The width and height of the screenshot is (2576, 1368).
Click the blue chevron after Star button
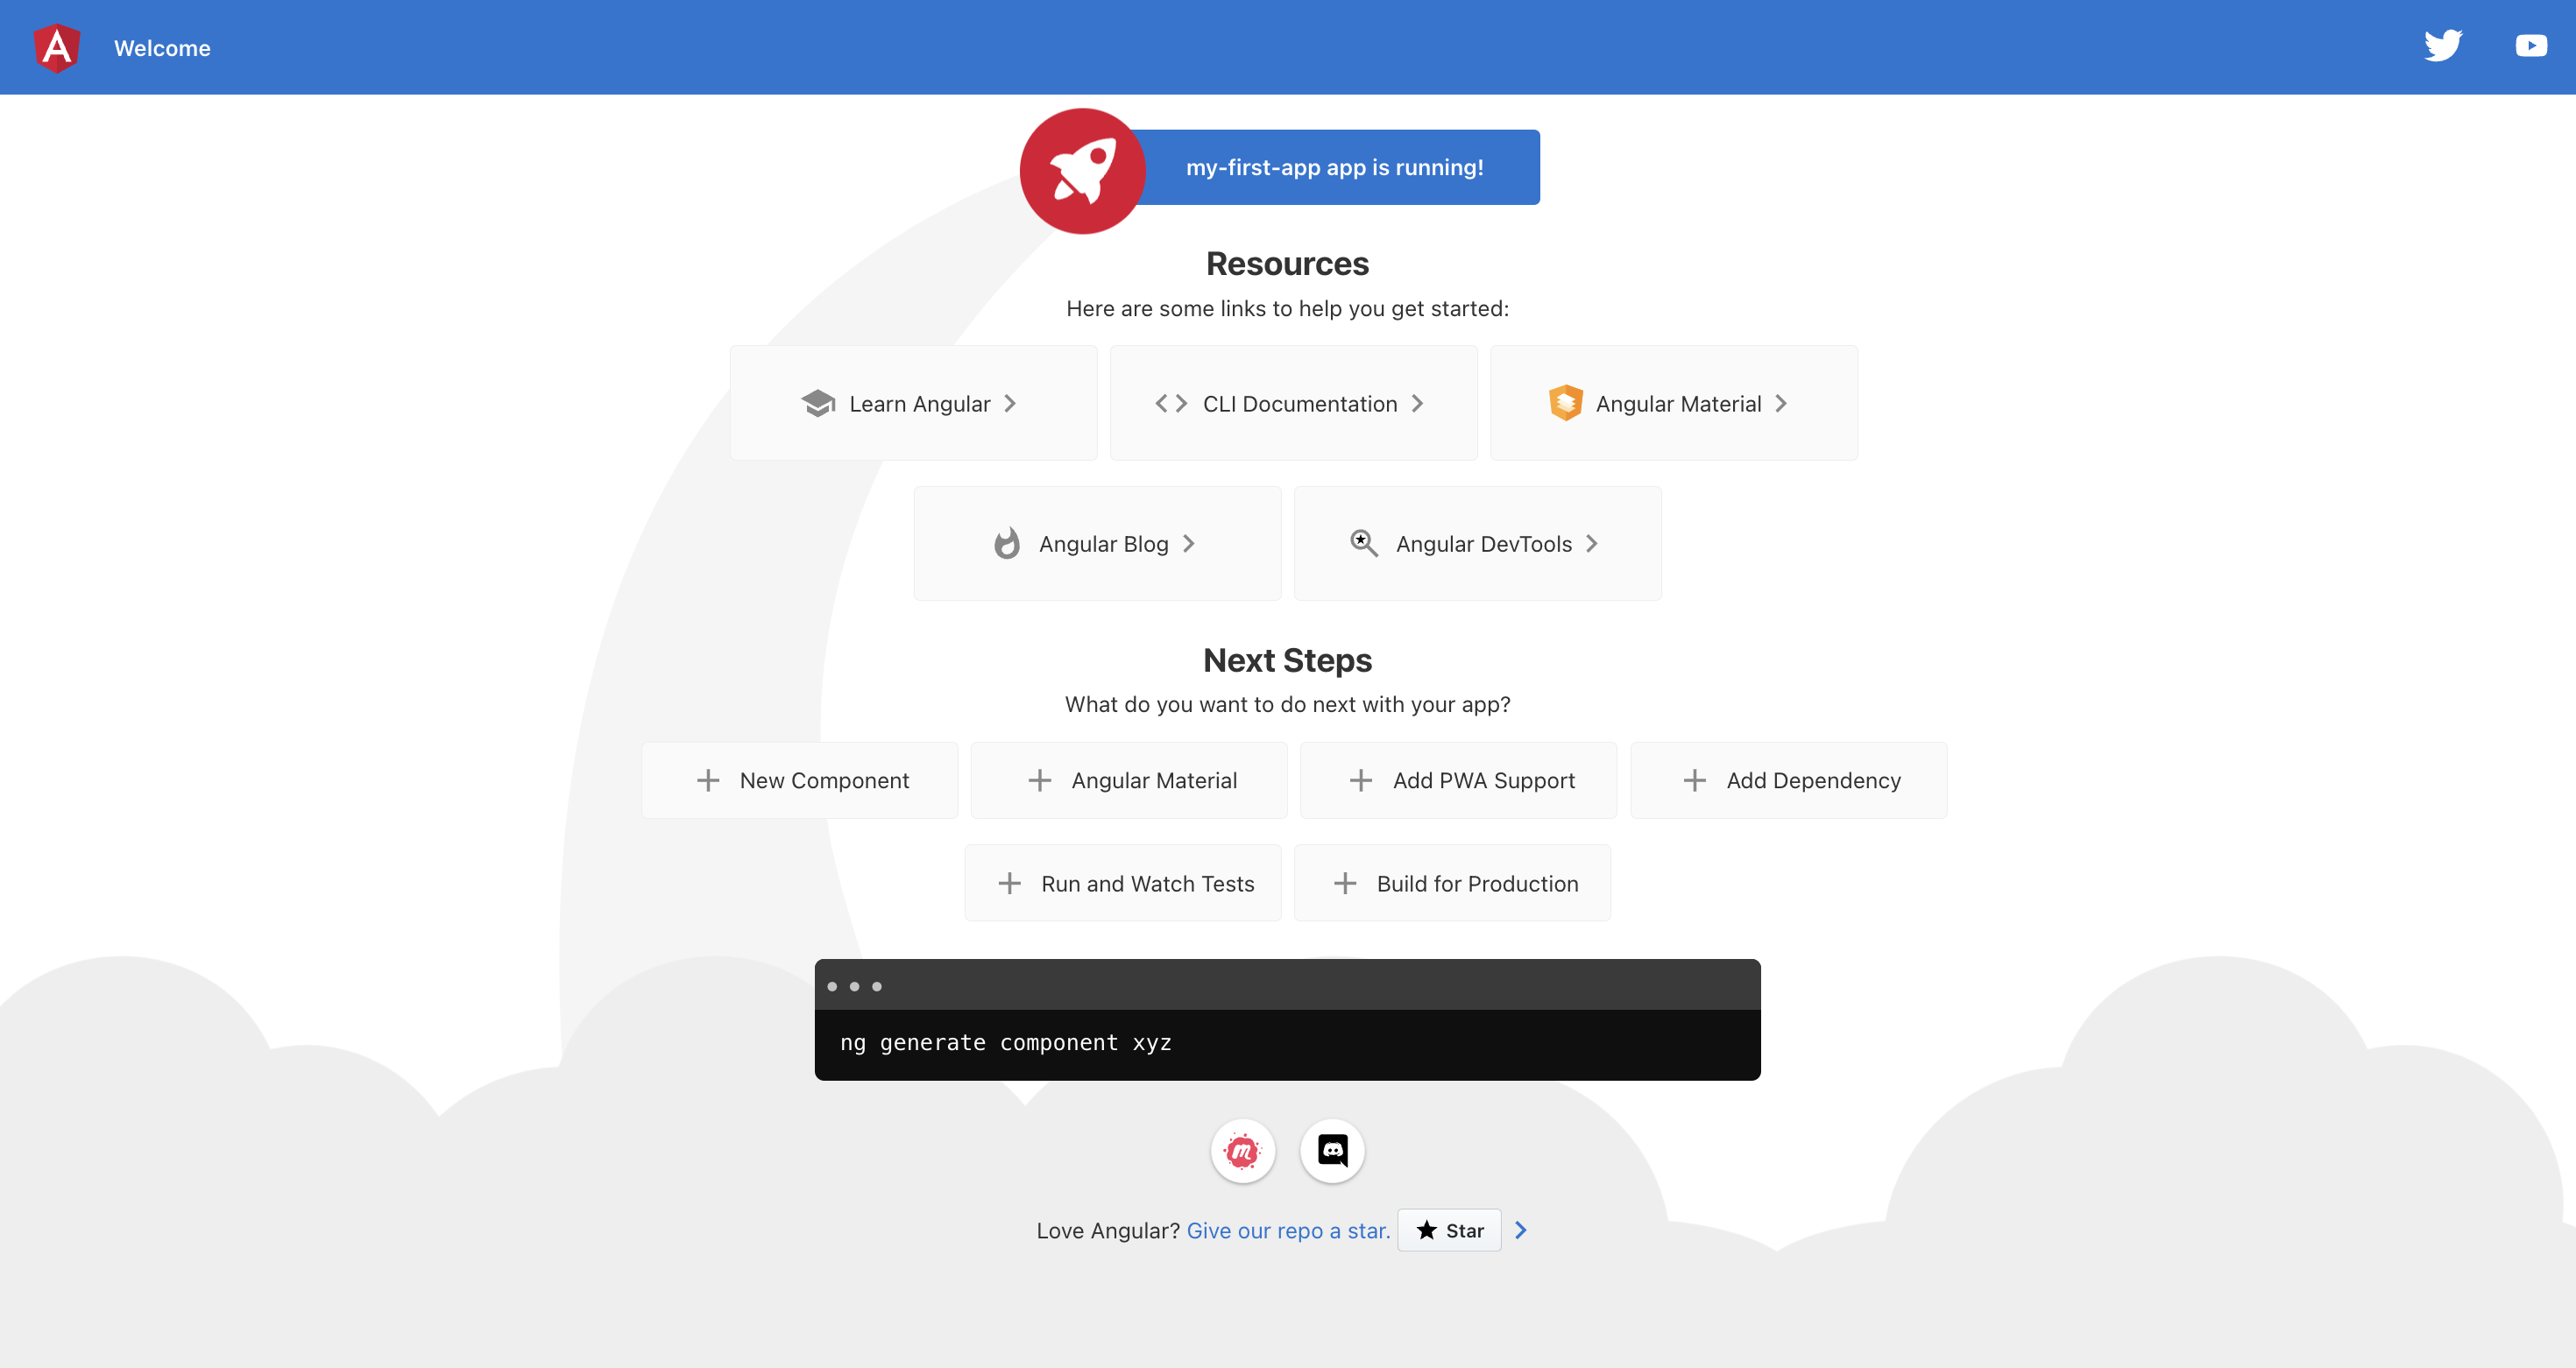1521,1230
